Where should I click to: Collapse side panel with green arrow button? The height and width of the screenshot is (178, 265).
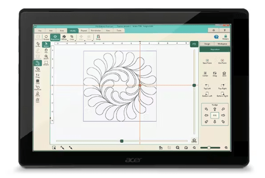194,44
